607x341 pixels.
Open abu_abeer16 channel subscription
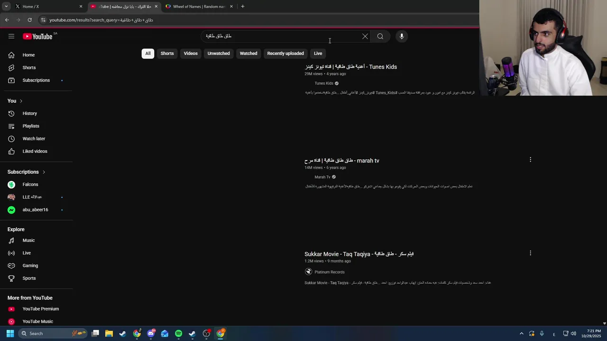(36, 210)
